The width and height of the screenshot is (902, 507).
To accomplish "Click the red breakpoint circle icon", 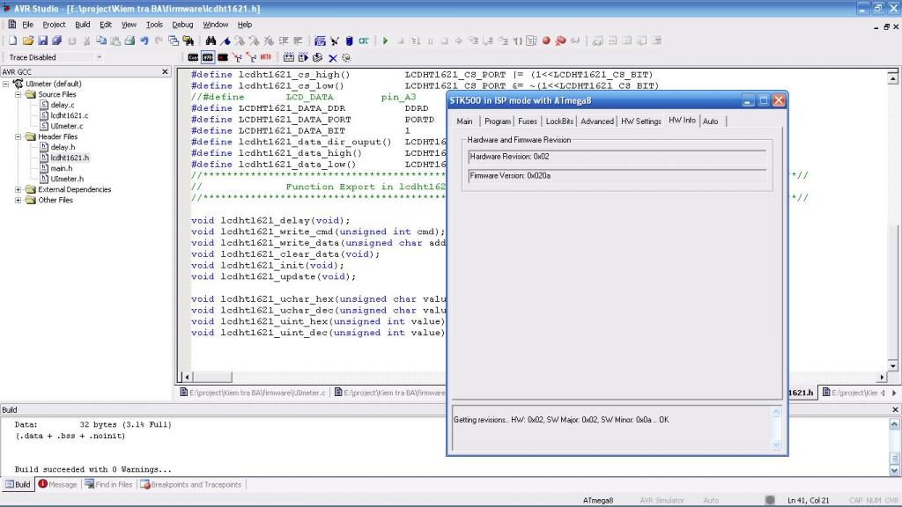I will (x=545, y=40).
